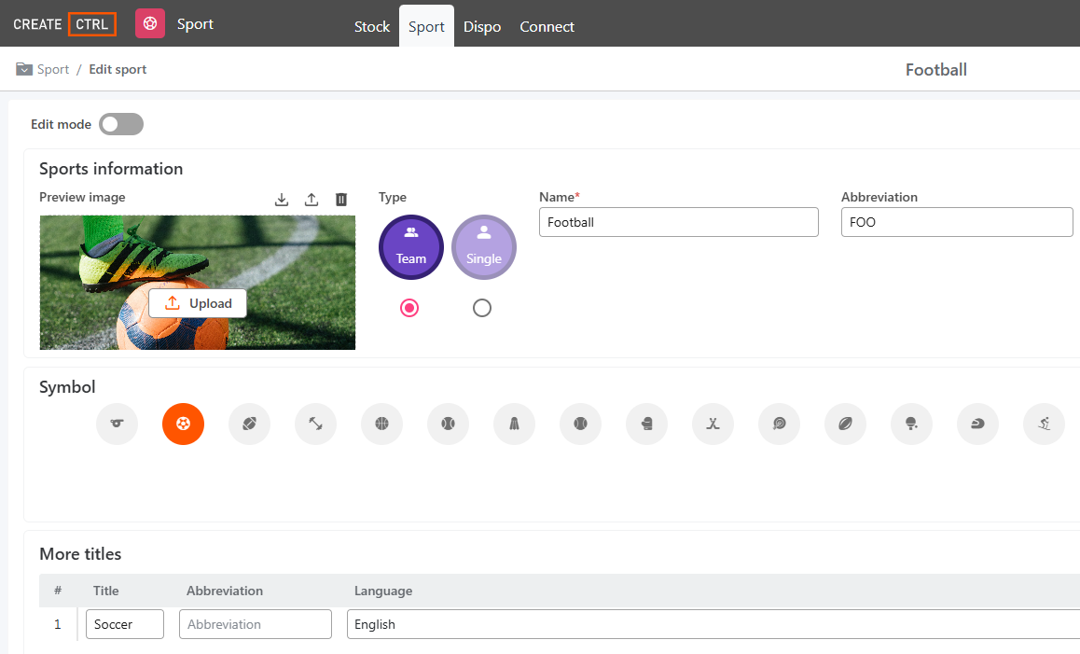1080x654 pixels.
Task: Click the Single type button
Action: [x=484, y=247]
